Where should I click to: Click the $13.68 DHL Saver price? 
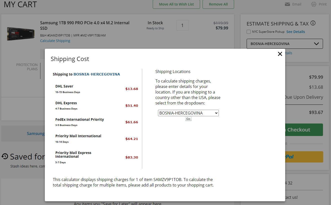(132, 89)
